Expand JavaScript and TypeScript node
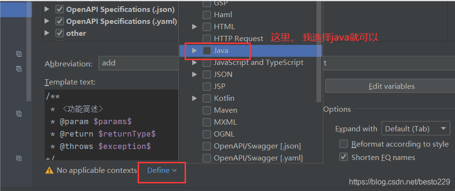 point(195,63)
